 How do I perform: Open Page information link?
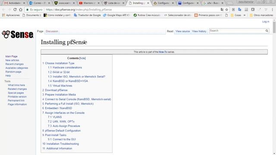coord(17,105)
